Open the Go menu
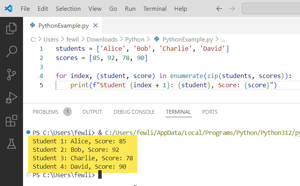 tap(113, 8)
